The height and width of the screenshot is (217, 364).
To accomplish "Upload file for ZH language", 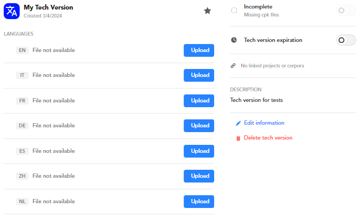I will (x=199, y=176).
